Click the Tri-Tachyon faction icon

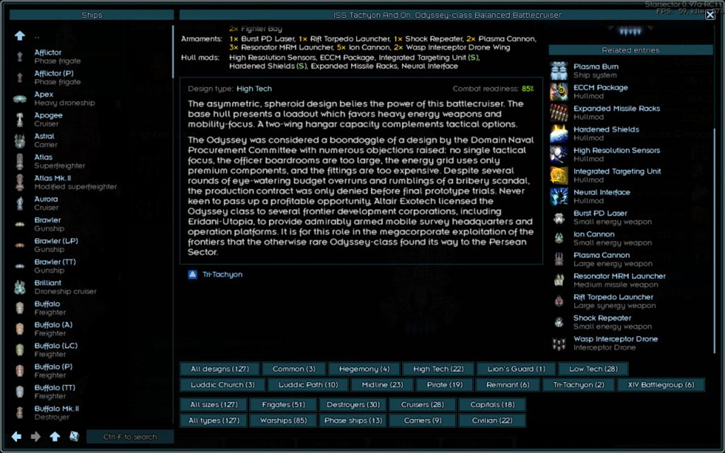[x=193, y=274]
